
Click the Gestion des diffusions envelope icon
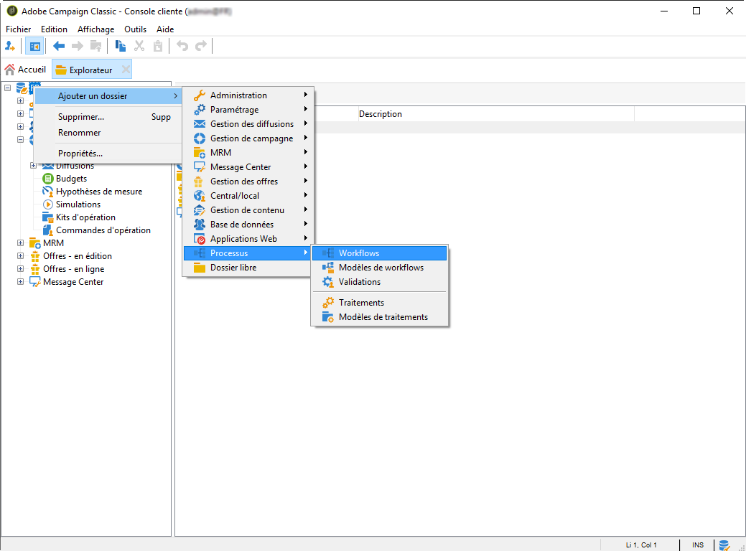pos(200,124)
